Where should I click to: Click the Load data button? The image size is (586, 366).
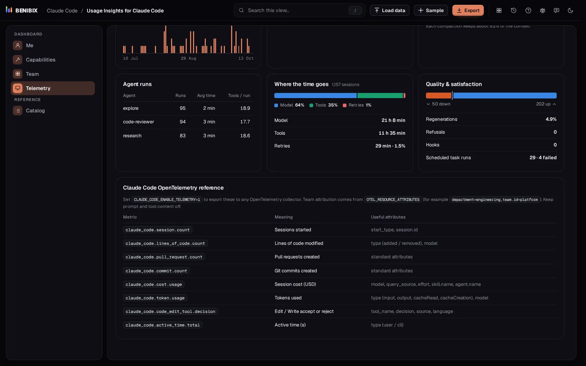click(x=390, y=10)
